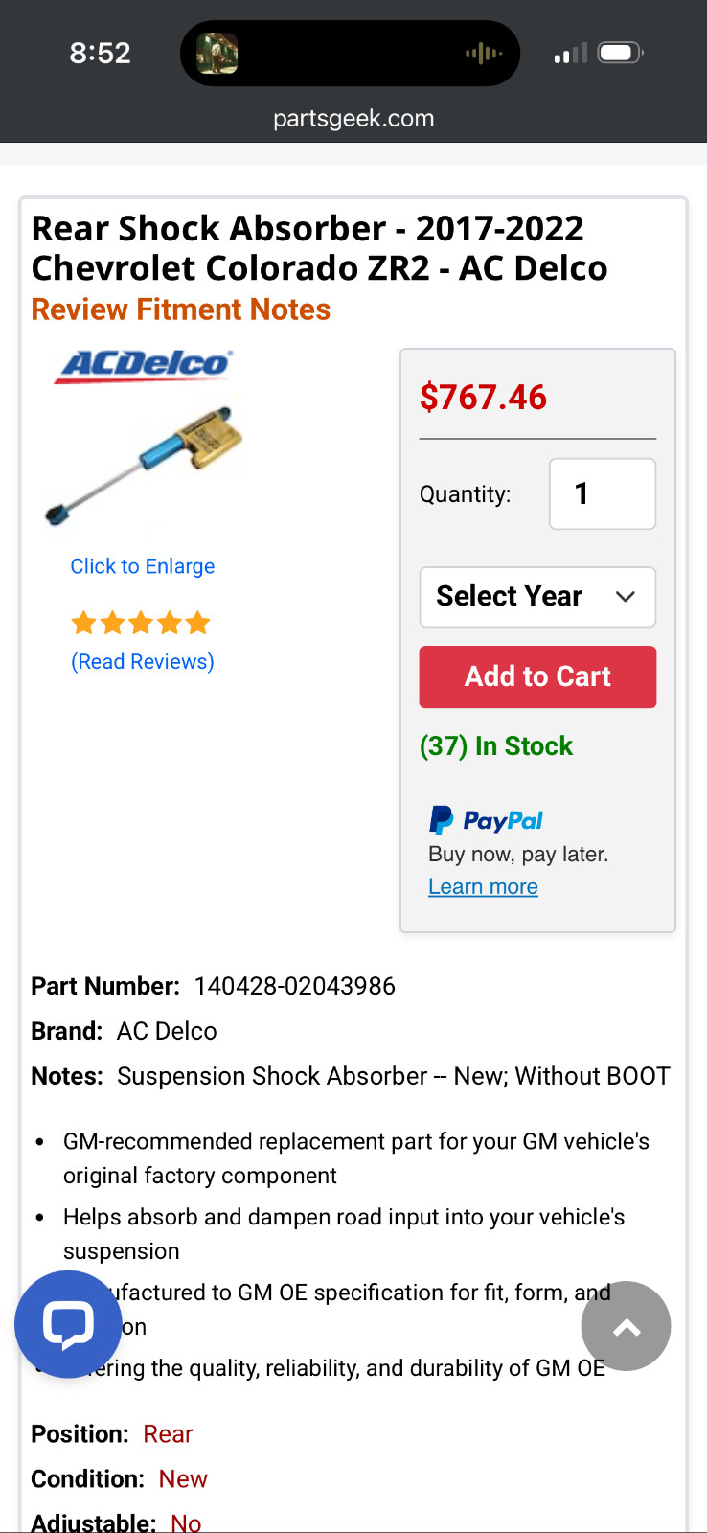
Task: Tap the 8:52 status bar clock
Action: 100,53
